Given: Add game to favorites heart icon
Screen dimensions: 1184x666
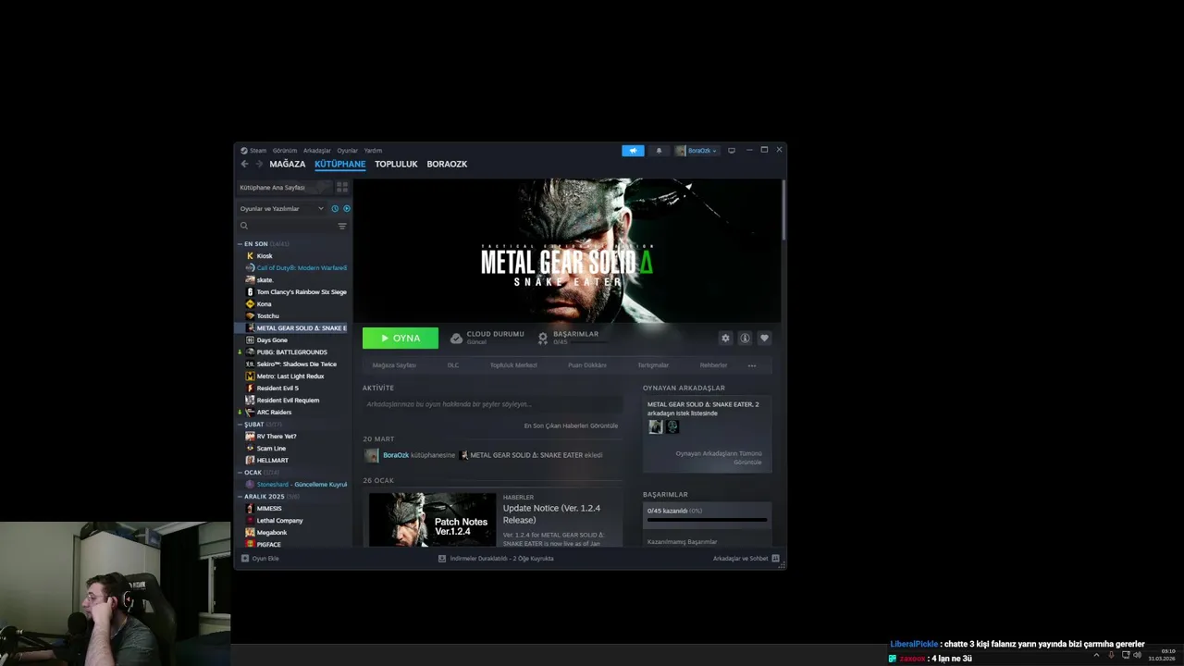Looking at the screenshot, I should coord(764,339).
